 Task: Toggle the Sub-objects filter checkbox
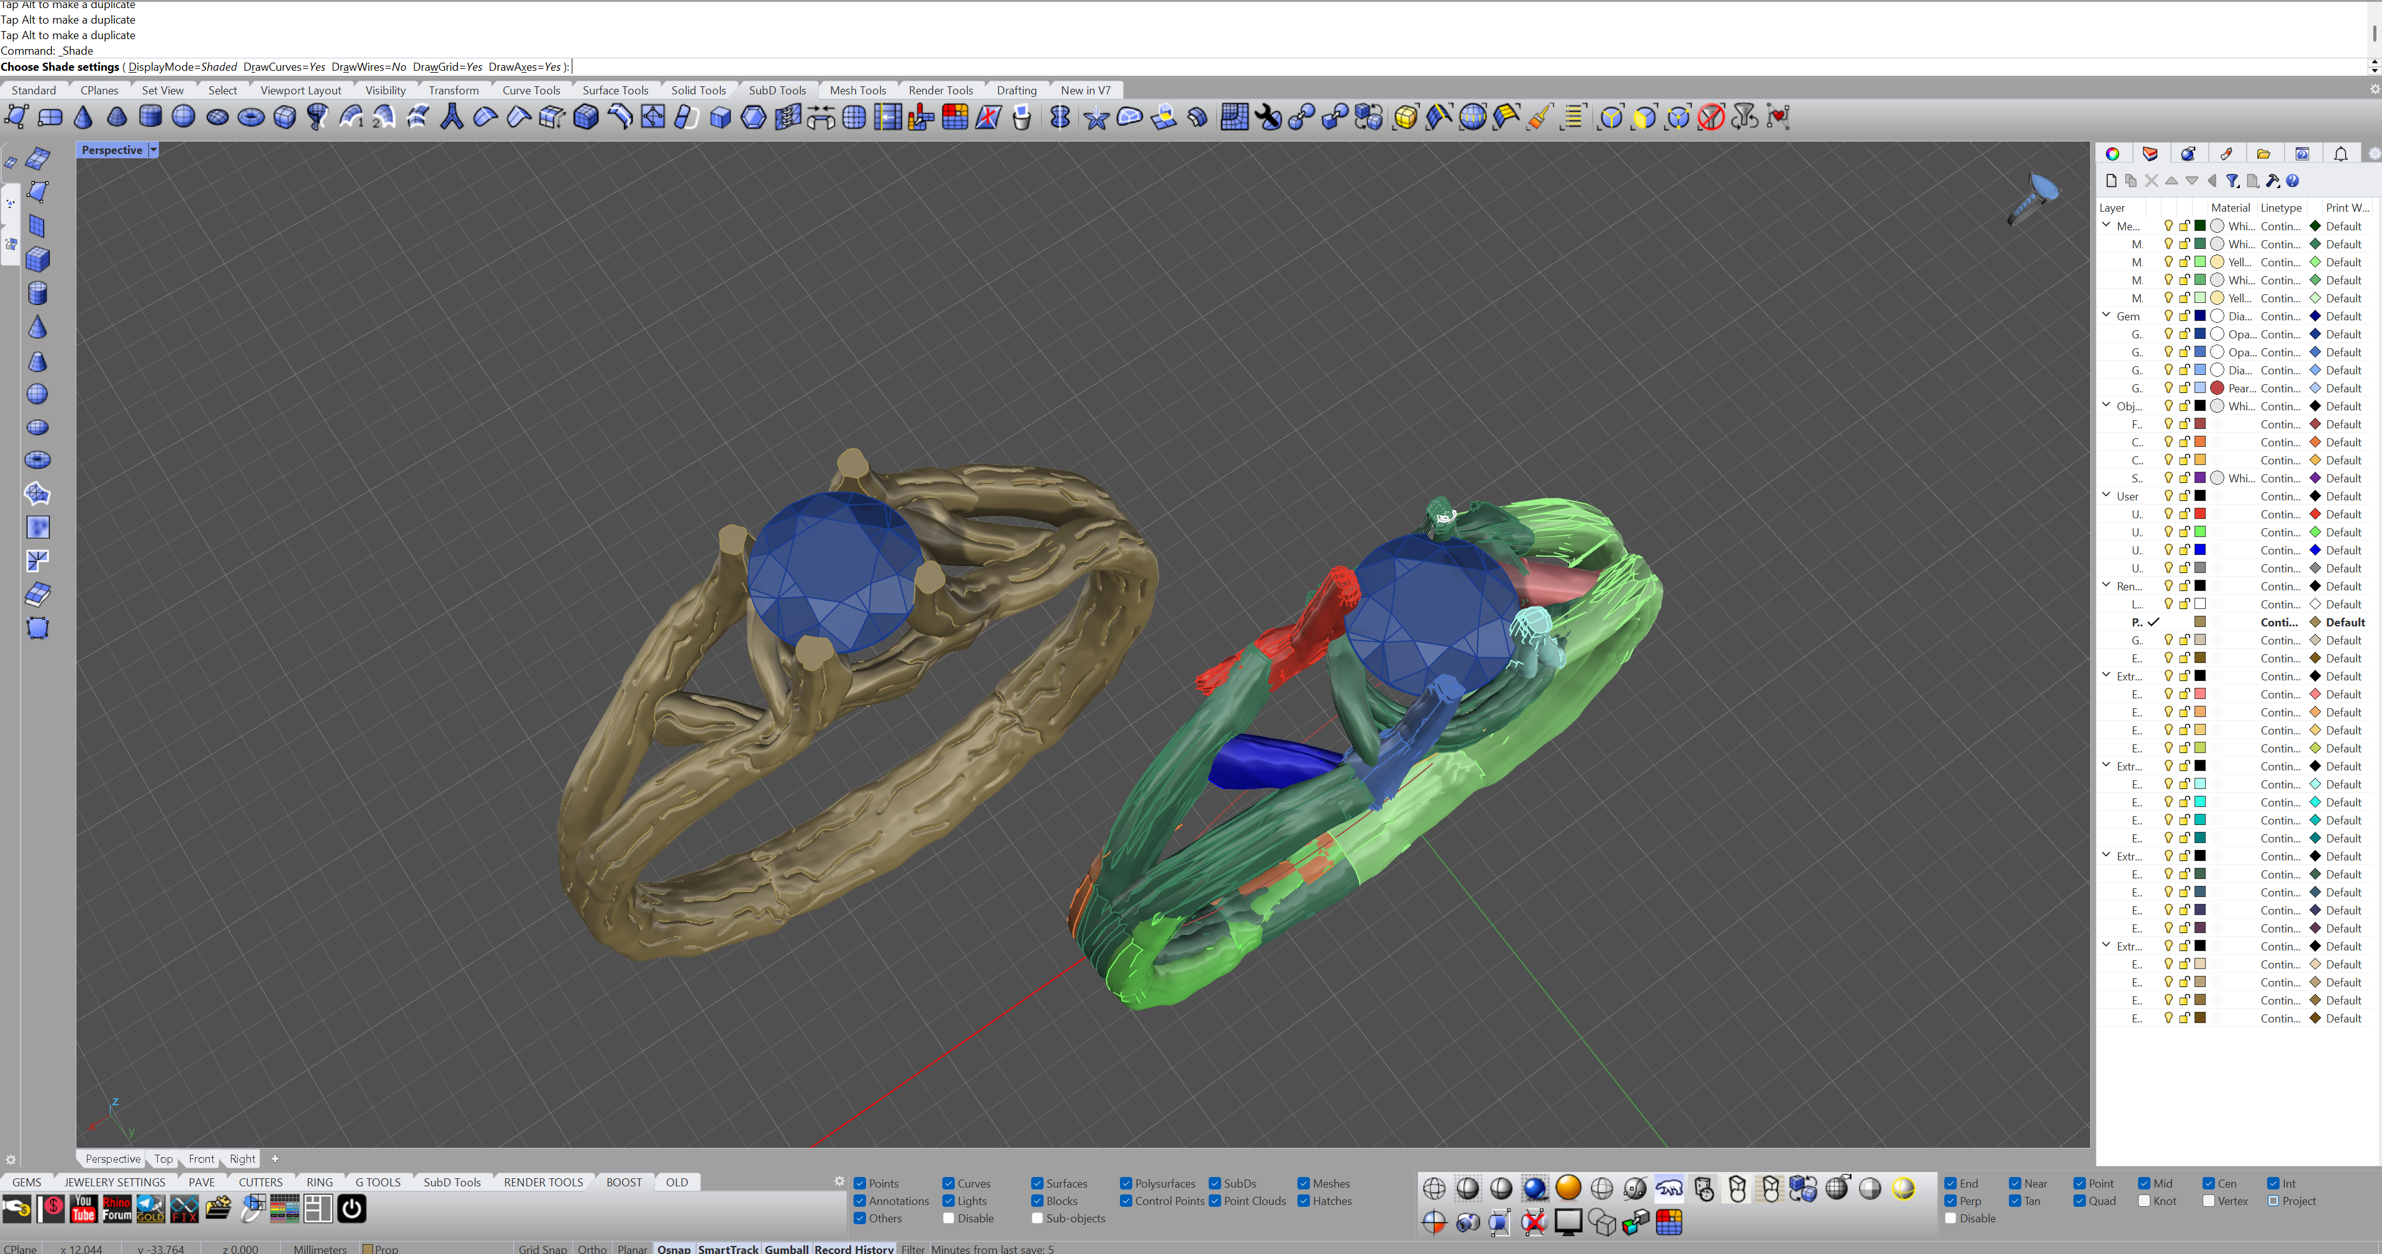click(x=1037, y=1219)
